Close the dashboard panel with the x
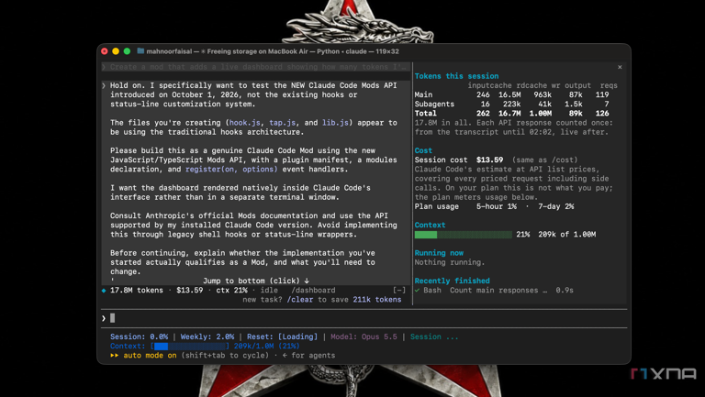This screenshot has height=397, width=705. [620, 67]
